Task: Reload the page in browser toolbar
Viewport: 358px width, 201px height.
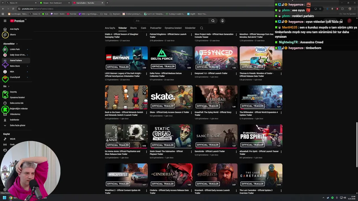Action: pyautogui.click(x=13, y=9)
